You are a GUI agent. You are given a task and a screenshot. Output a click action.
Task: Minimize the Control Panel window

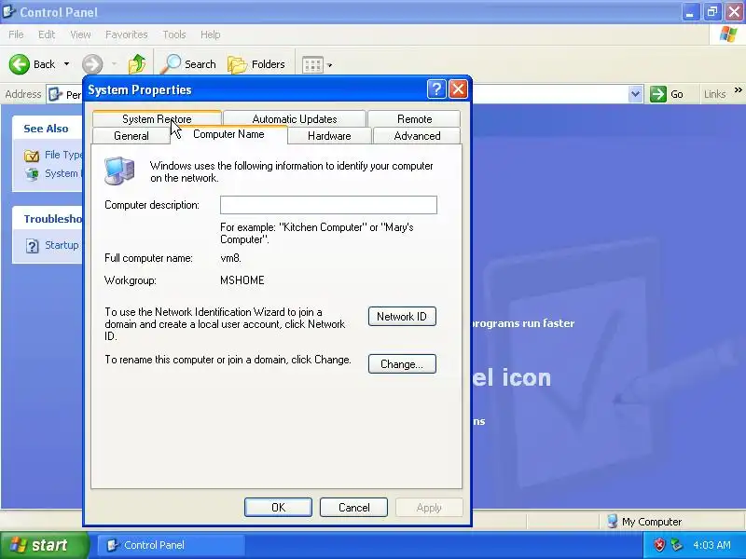click(x=690, y=12)
